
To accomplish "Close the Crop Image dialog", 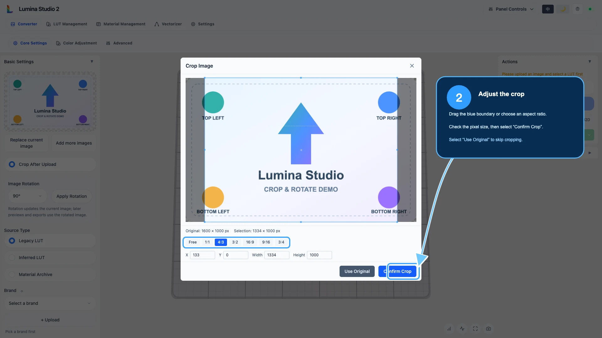I will click(412, 66).
